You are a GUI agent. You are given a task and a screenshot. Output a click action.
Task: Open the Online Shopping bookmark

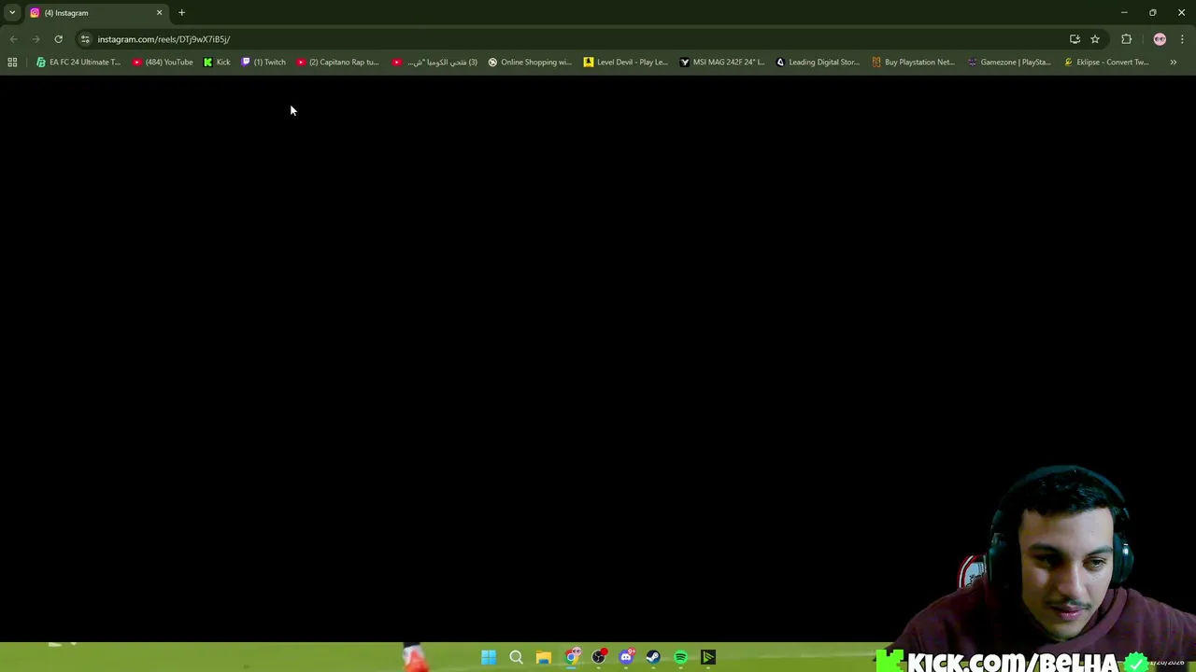pos(530,63)
